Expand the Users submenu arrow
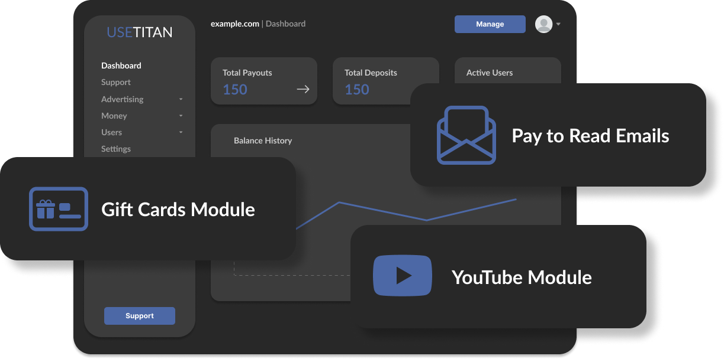 coord(181,132)
